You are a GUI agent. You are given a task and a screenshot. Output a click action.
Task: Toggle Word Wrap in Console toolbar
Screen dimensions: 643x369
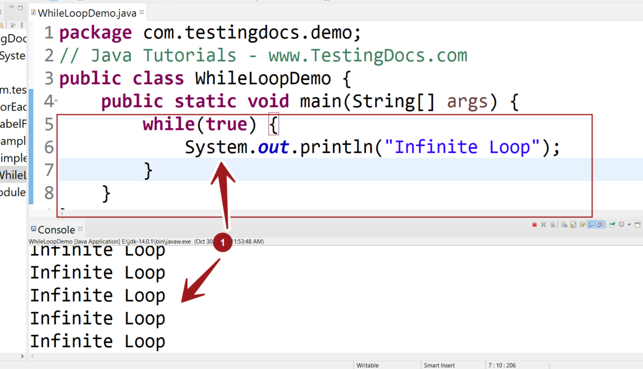(x=581, y=225)
